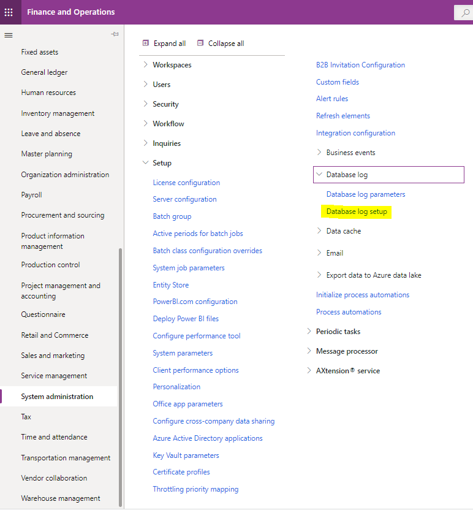This screenshot has width=473, height=510.
Task: Open System job parameters link
Action: click(x=189, y=268)
